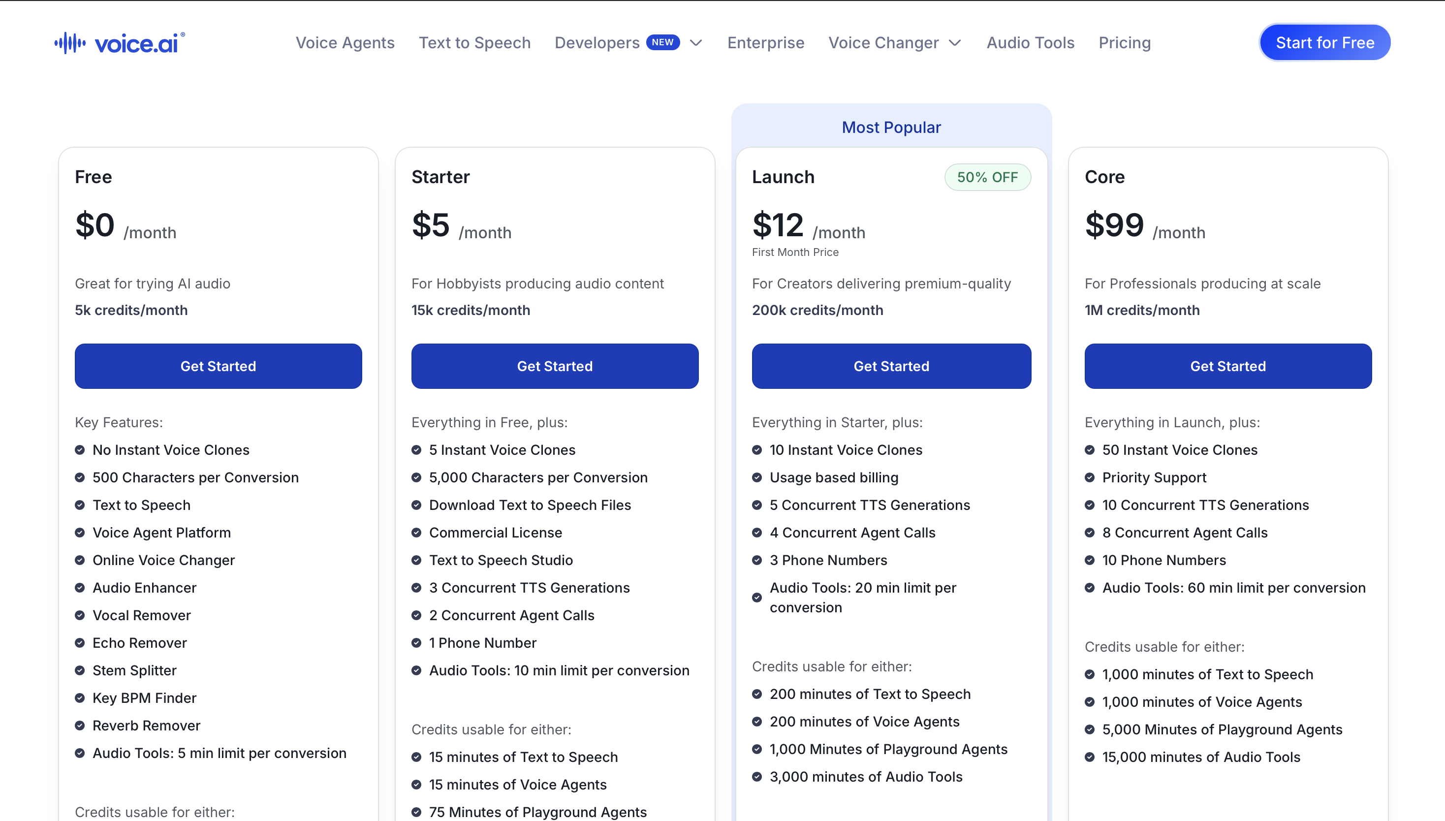Viewport: 1445px width, 821px height.
Task: Click the Launch plan title
Action: (x=783, y=177)
